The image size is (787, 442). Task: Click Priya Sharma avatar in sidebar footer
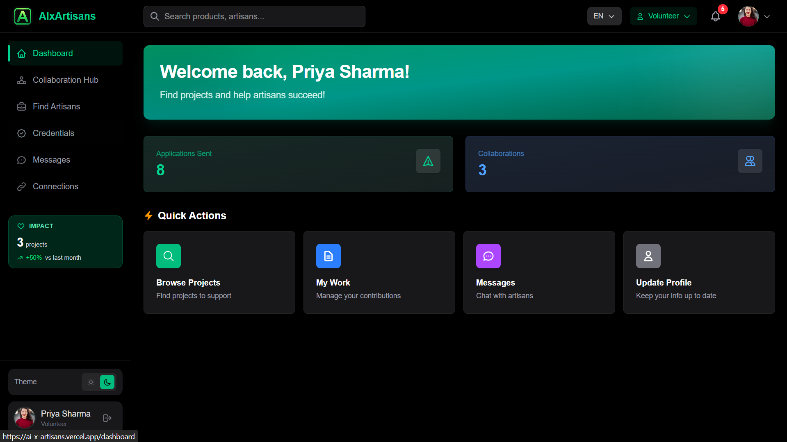point(25,418)
